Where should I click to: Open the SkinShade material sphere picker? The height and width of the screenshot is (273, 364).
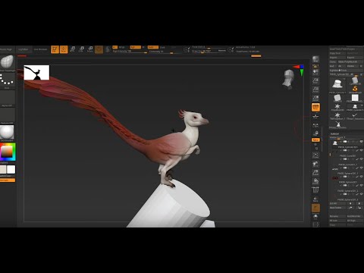7,132
